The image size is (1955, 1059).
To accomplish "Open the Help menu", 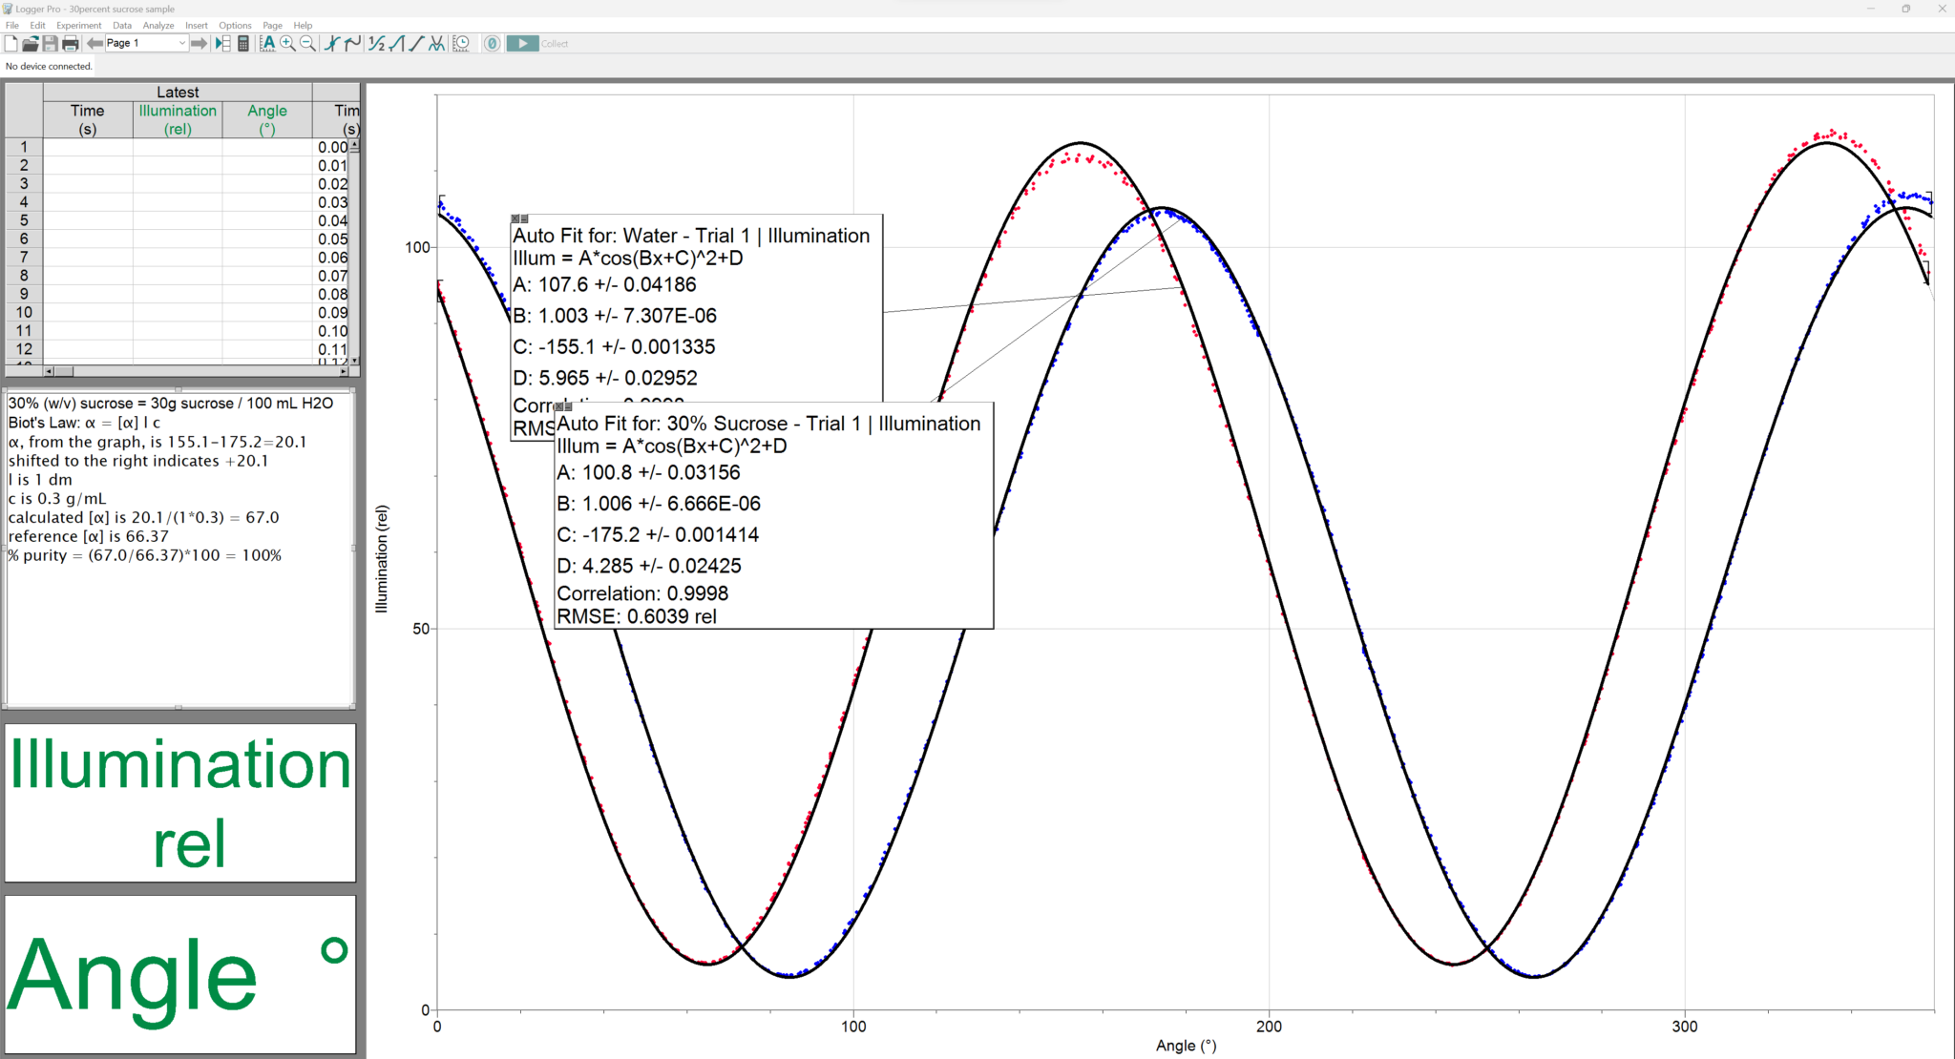I will (x=303, y=25).
